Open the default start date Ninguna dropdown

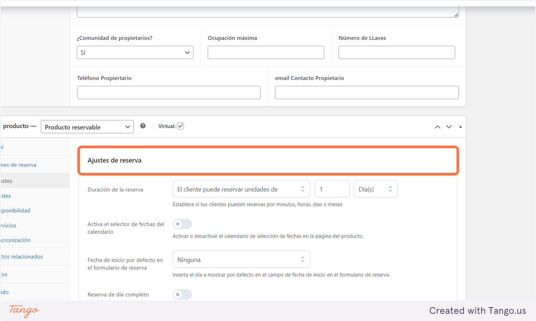241,259
